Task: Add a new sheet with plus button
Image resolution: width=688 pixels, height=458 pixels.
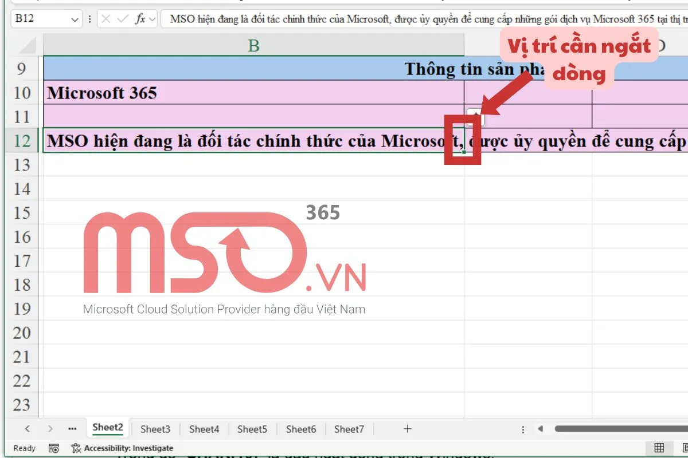Action: (x=408, y=429)
